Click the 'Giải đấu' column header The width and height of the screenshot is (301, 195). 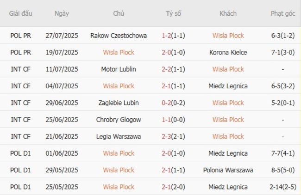[x=21, y=13]
